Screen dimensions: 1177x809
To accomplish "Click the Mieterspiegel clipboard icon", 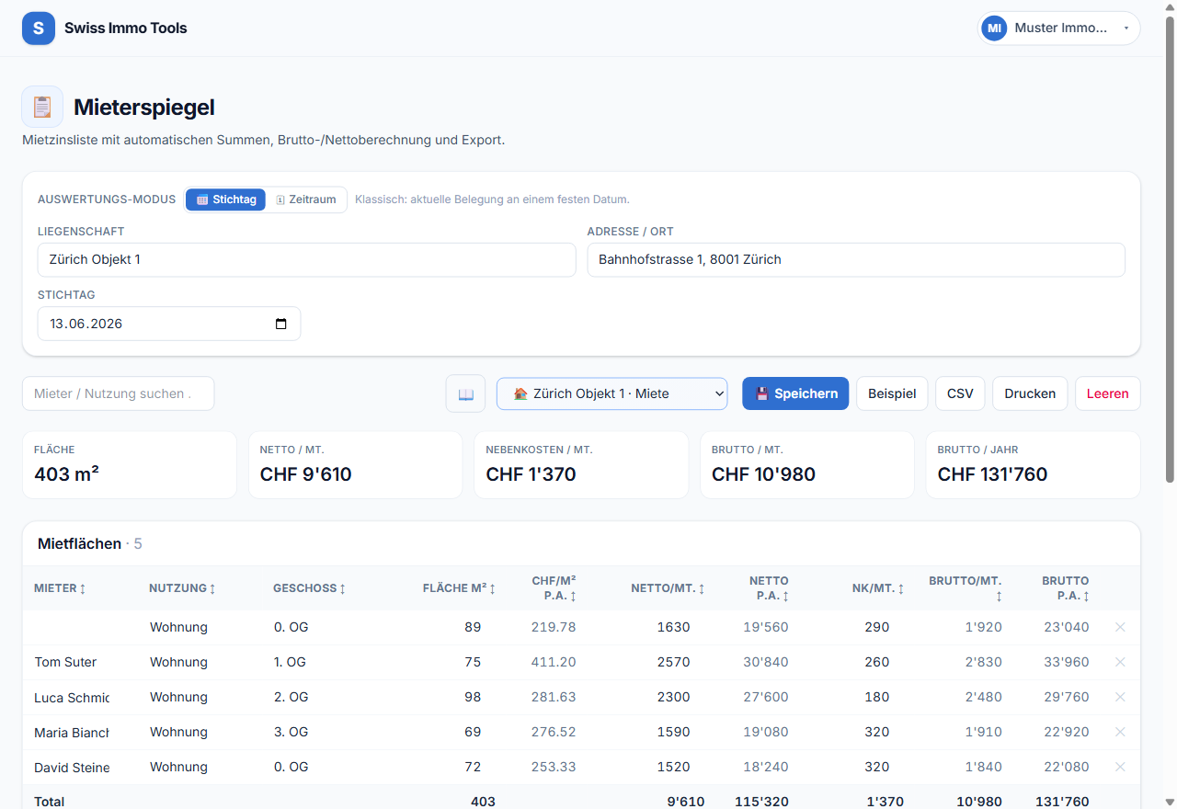I will [x=42, y=107].
